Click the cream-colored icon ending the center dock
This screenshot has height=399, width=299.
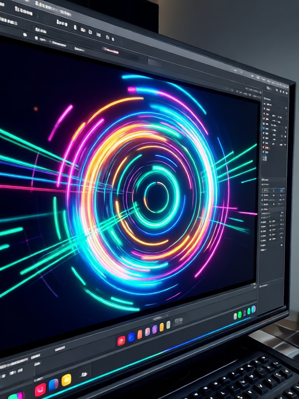tap(168, 325)
